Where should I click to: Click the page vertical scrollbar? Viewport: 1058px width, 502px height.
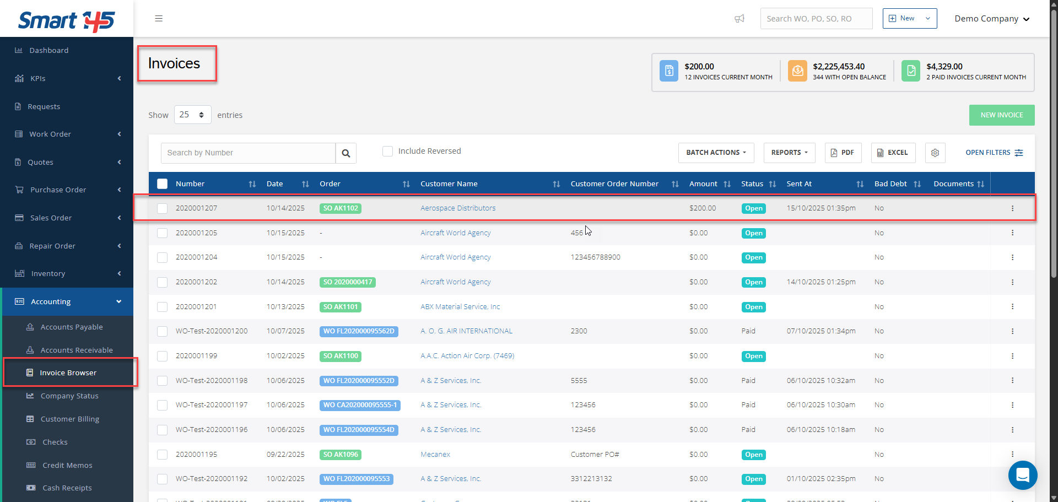(x=1053, y=143)
